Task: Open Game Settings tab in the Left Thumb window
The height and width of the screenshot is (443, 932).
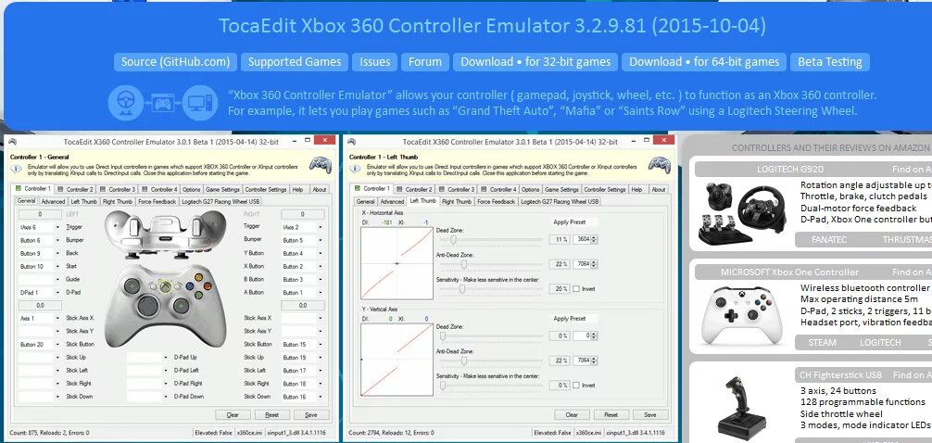Action: coord(561,190)
